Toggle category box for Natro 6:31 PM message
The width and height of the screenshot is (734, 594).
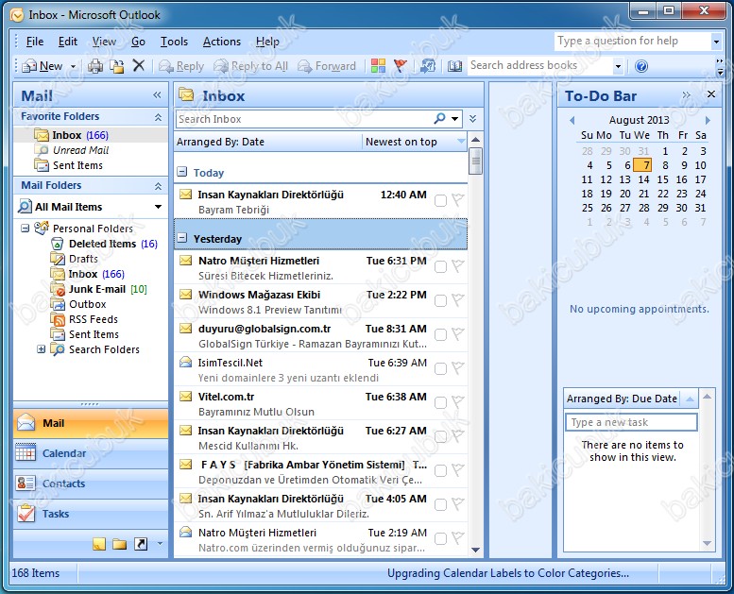[x=440, y=266]
